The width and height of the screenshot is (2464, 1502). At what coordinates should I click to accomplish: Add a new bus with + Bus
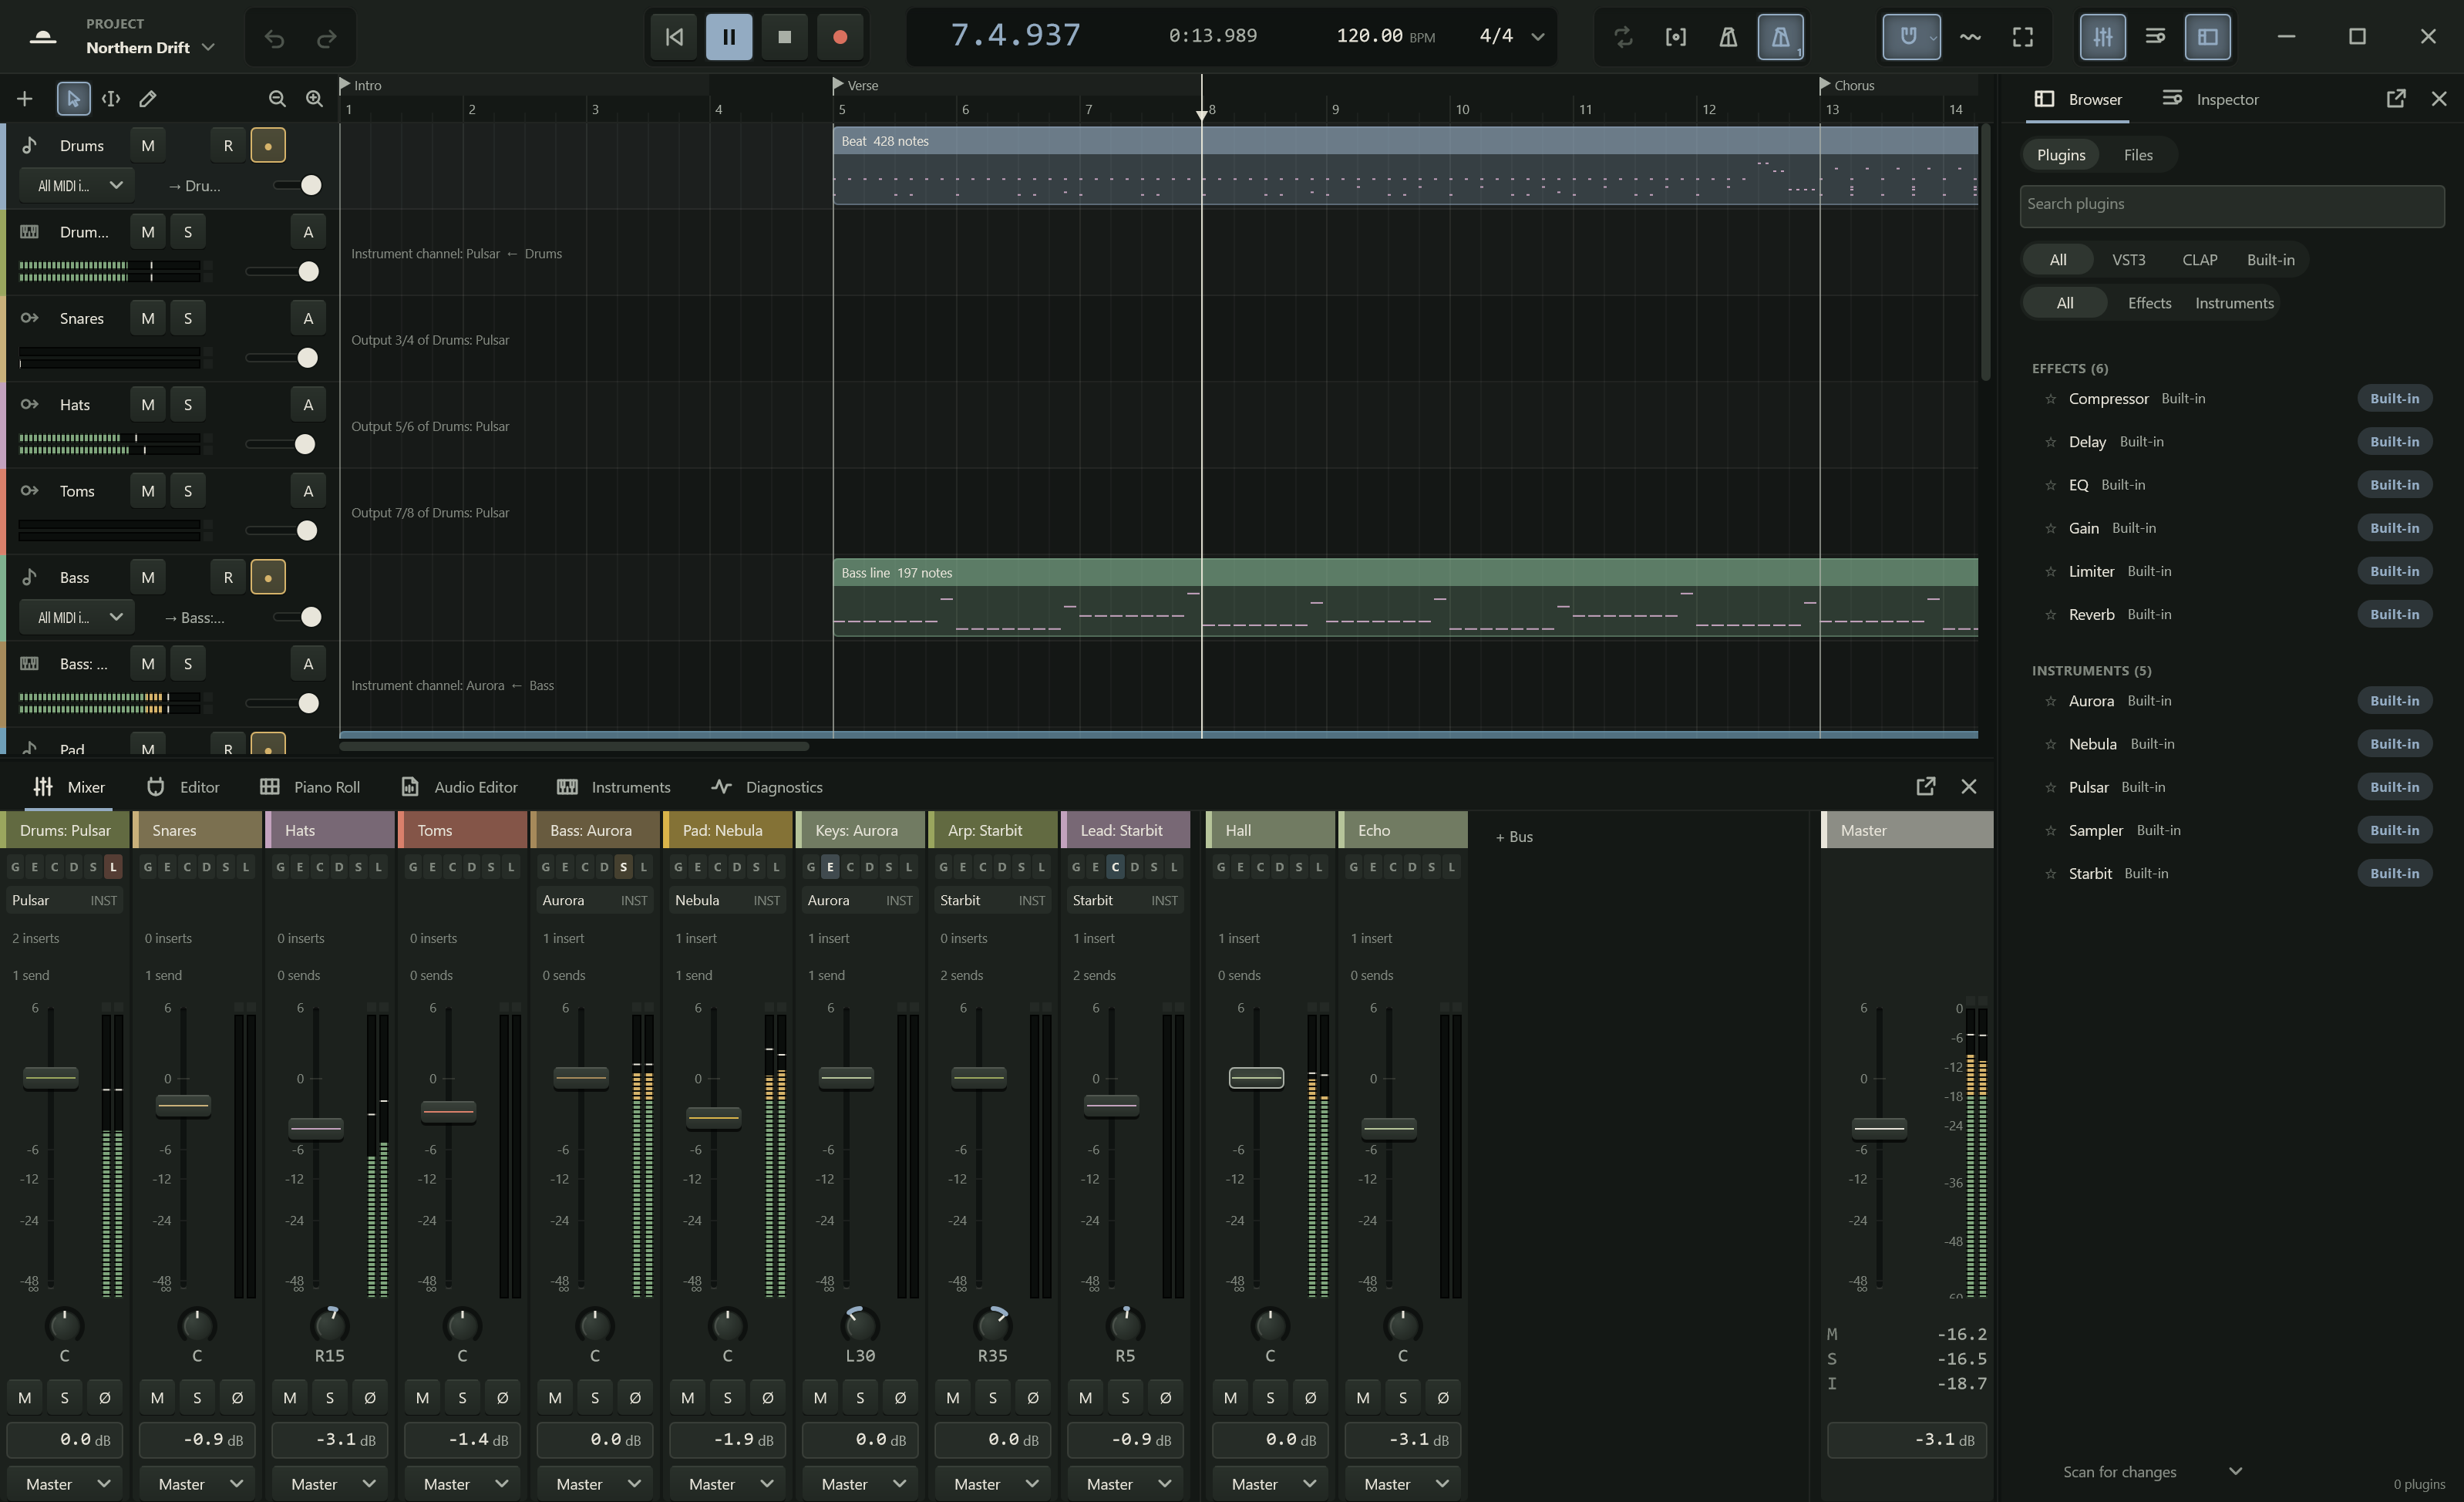(1514, 837)
